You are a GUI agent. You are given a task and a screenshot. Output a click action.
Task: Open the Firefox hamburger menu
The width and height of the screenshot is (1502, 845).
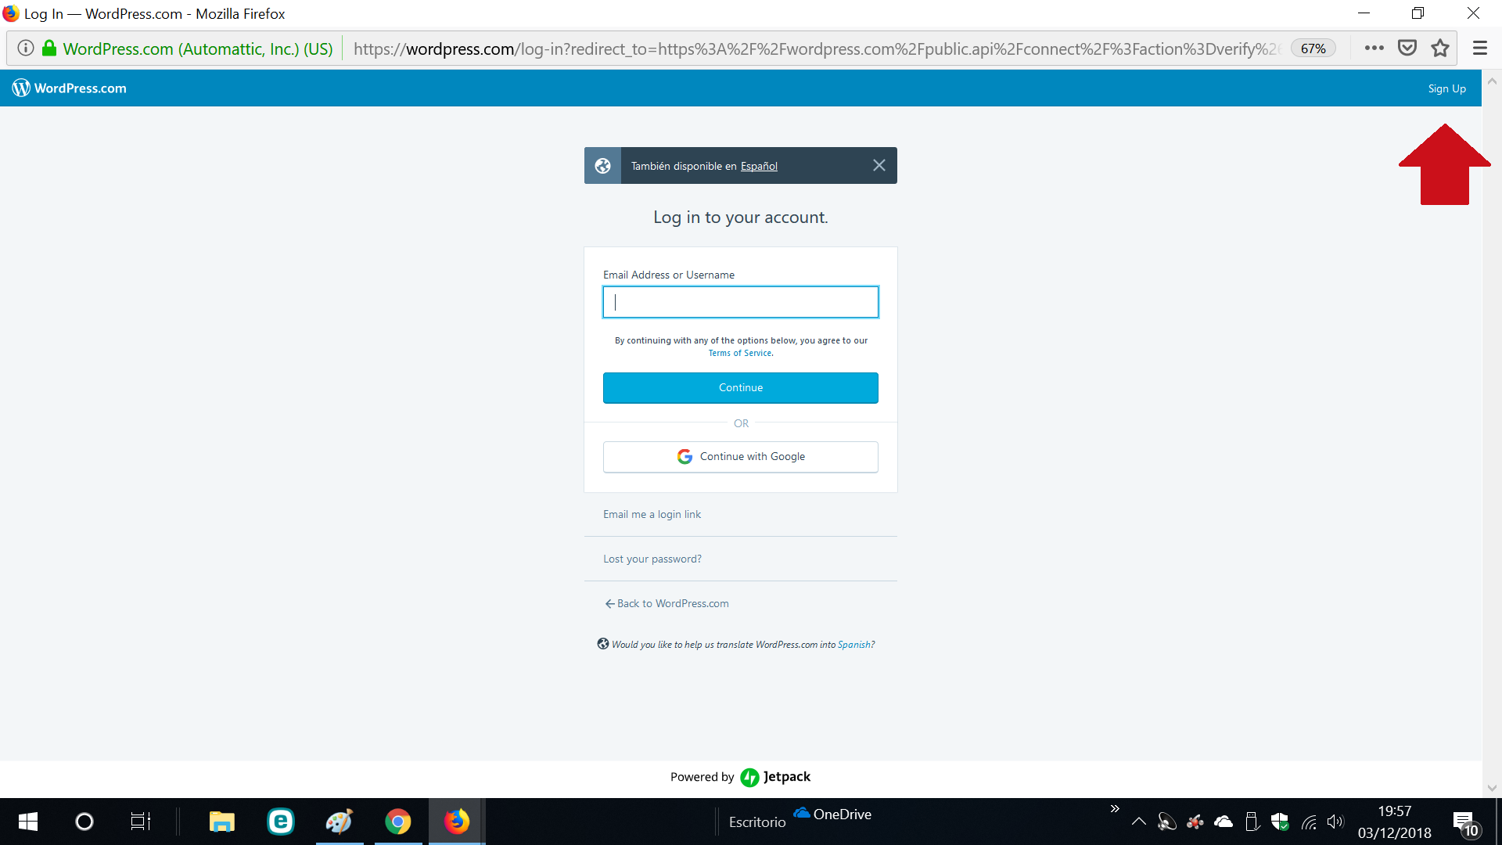(x=1479, y=49)
